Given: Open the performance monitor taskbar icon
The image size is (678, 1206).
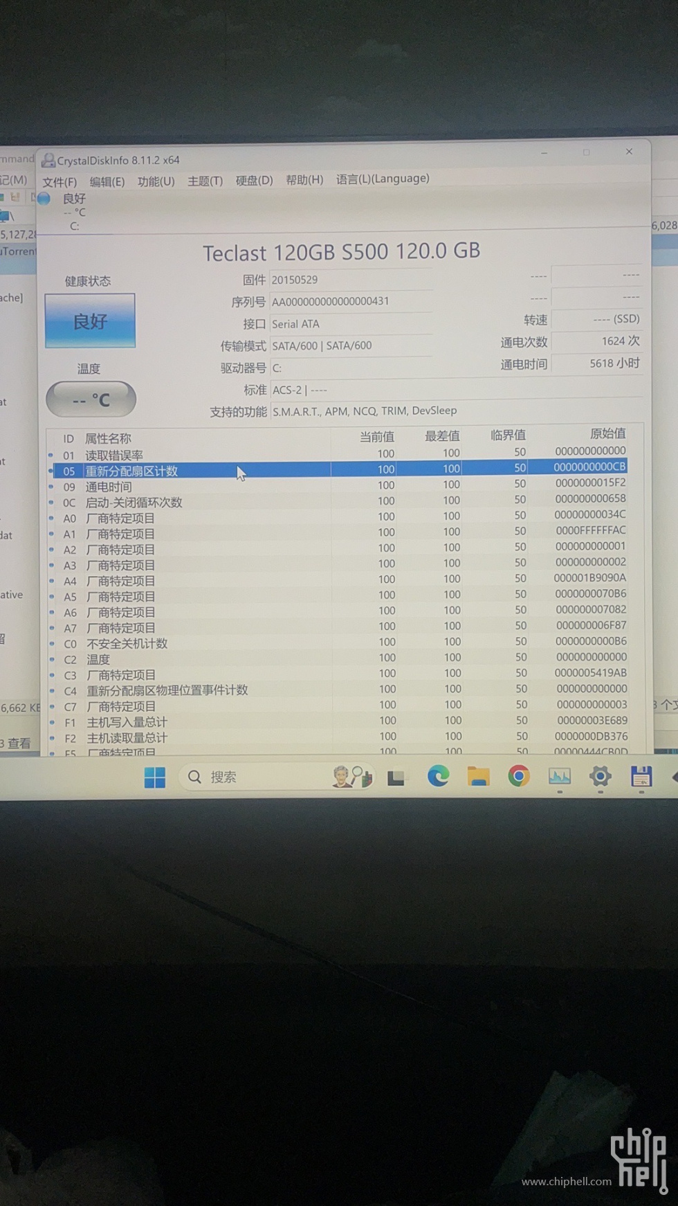Looking at the screenshot, I should [559, 776].
